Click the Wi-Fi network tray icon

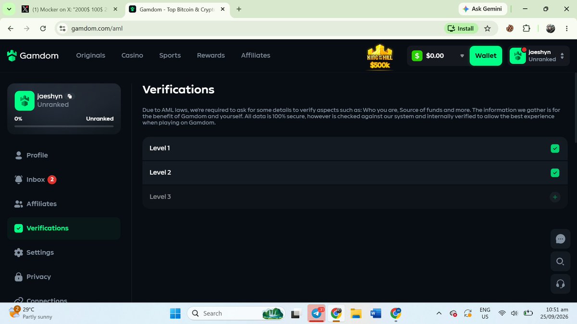[502, 313]
